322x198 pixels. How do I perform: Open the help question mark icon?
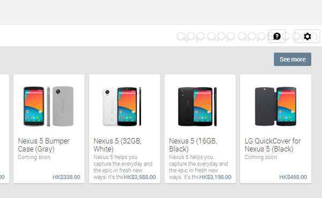(277, 36)
